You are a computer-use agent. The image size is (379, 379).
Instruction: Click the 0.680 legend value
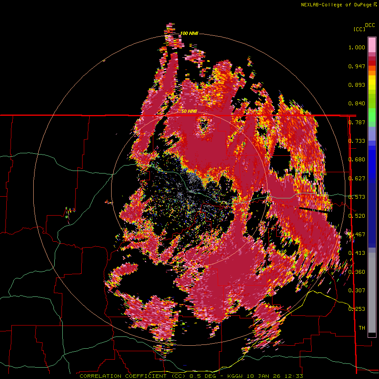[x=357, y=160]
